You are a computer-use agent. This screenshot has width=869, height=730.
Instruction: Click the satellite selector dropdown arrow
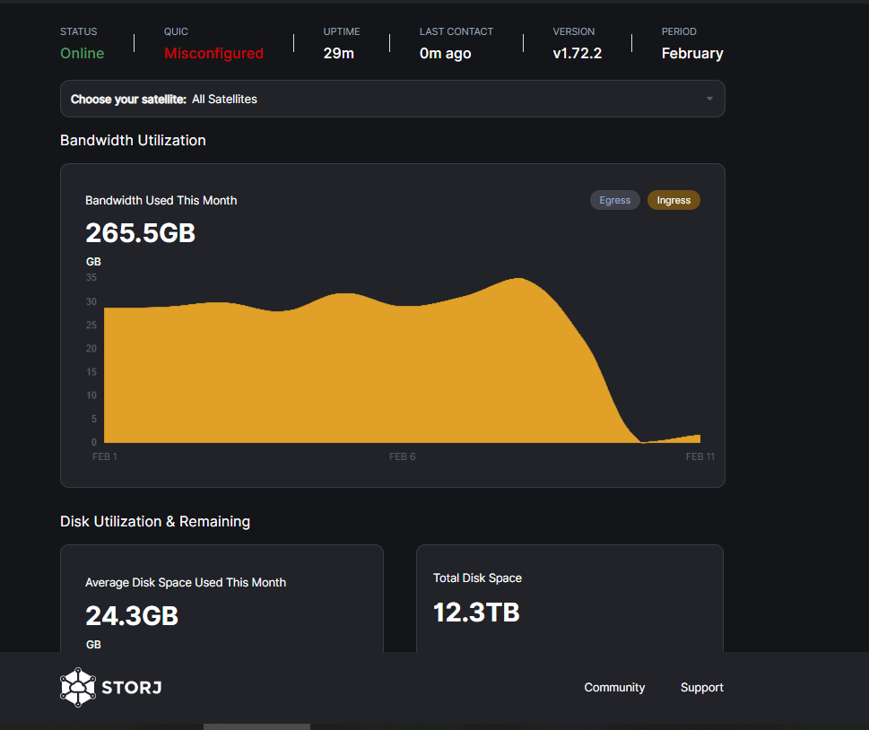coord(709,99)
